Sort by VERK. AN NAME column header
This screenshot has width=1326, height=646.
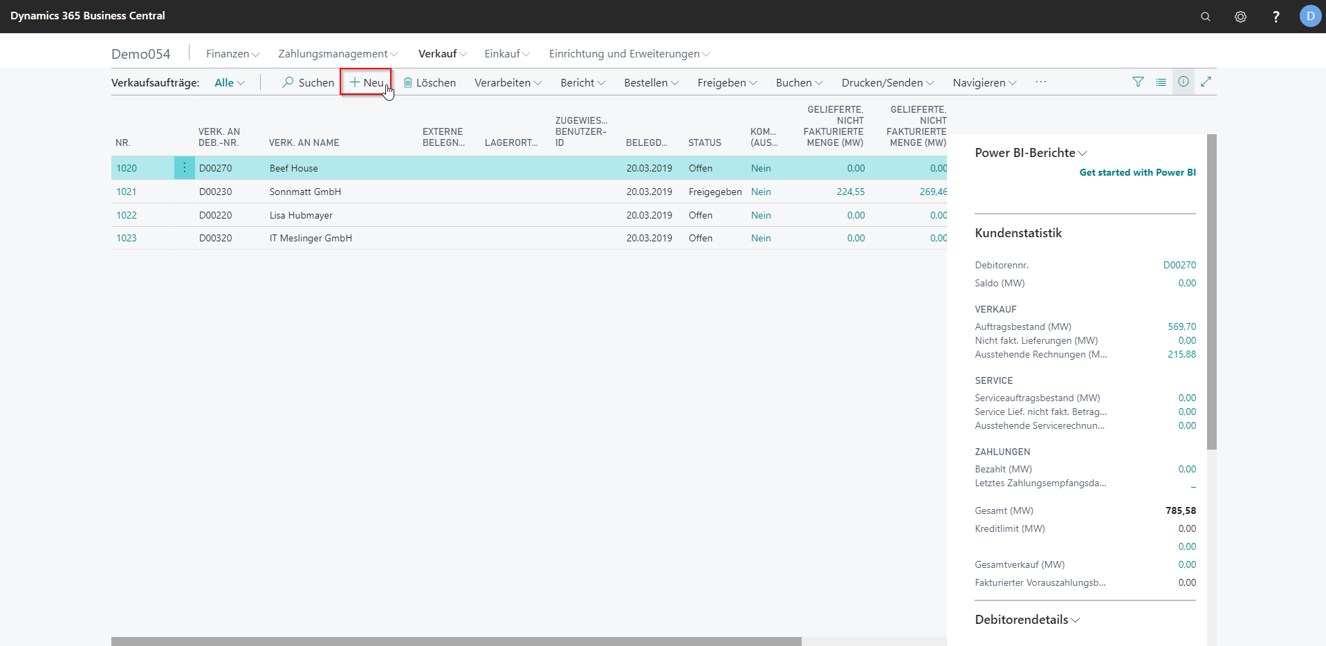[x=304, y=142]
